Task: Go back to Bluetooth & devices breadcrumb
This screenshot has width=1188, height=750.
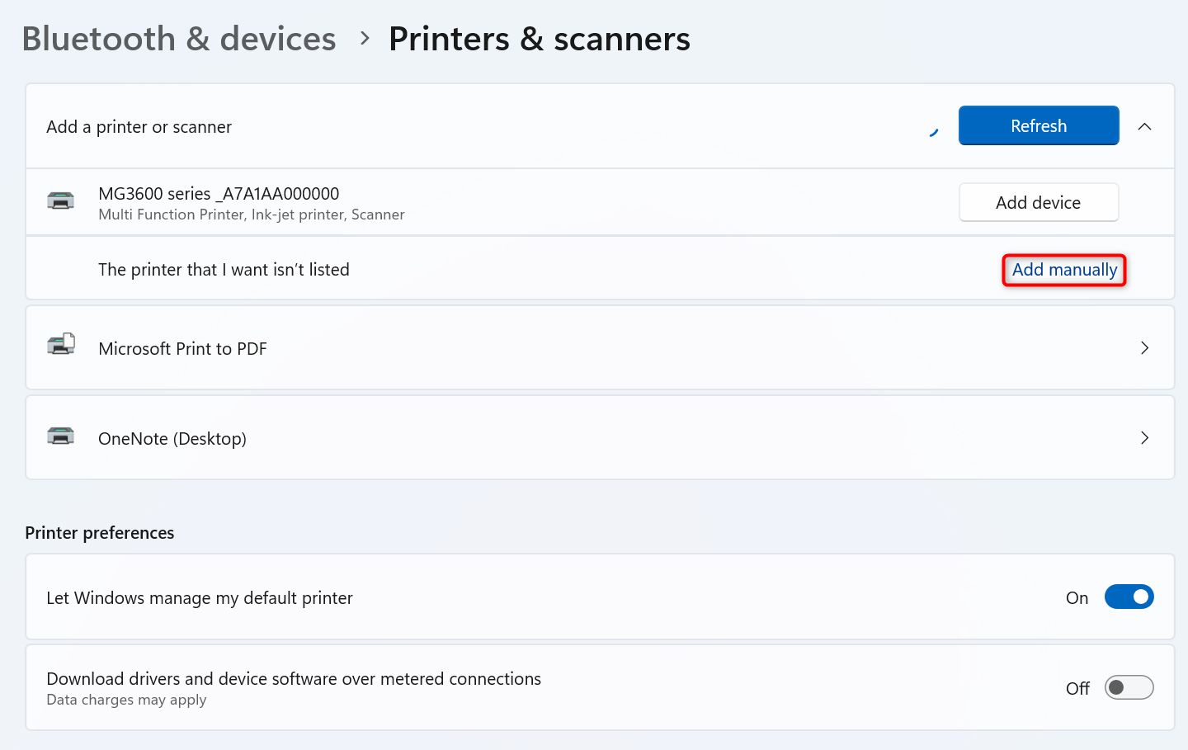Action: coord(179,39)
